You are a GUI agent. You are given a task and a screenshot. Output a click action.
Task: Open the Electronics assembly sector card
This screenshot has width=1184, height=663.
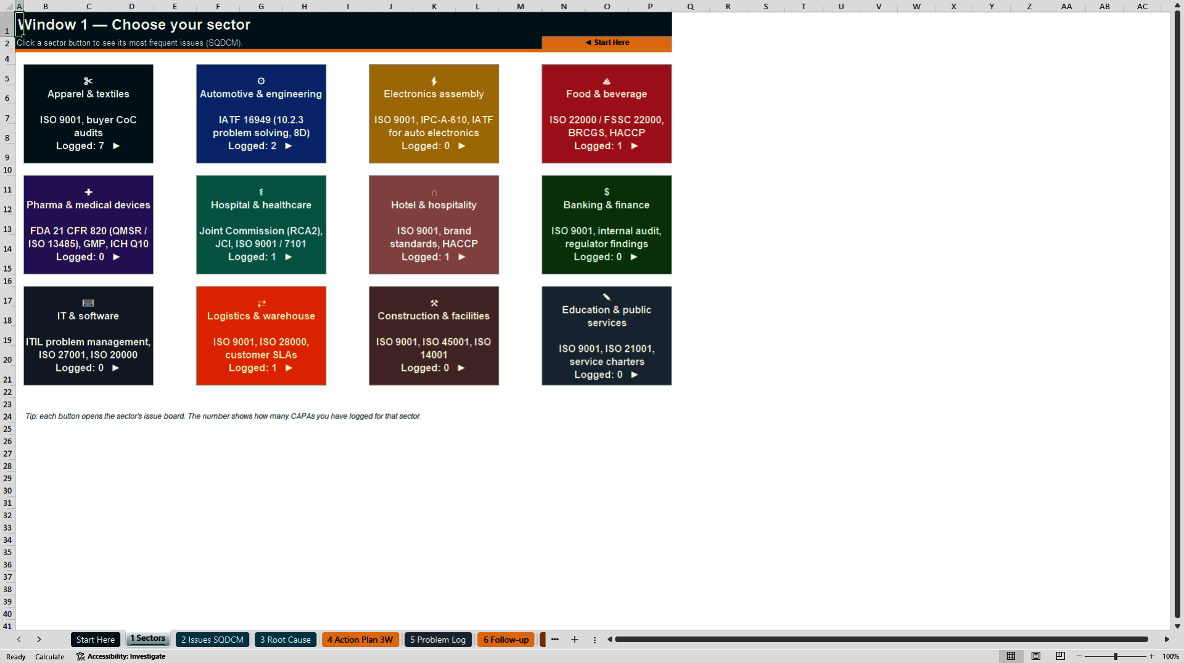point(434,114)
